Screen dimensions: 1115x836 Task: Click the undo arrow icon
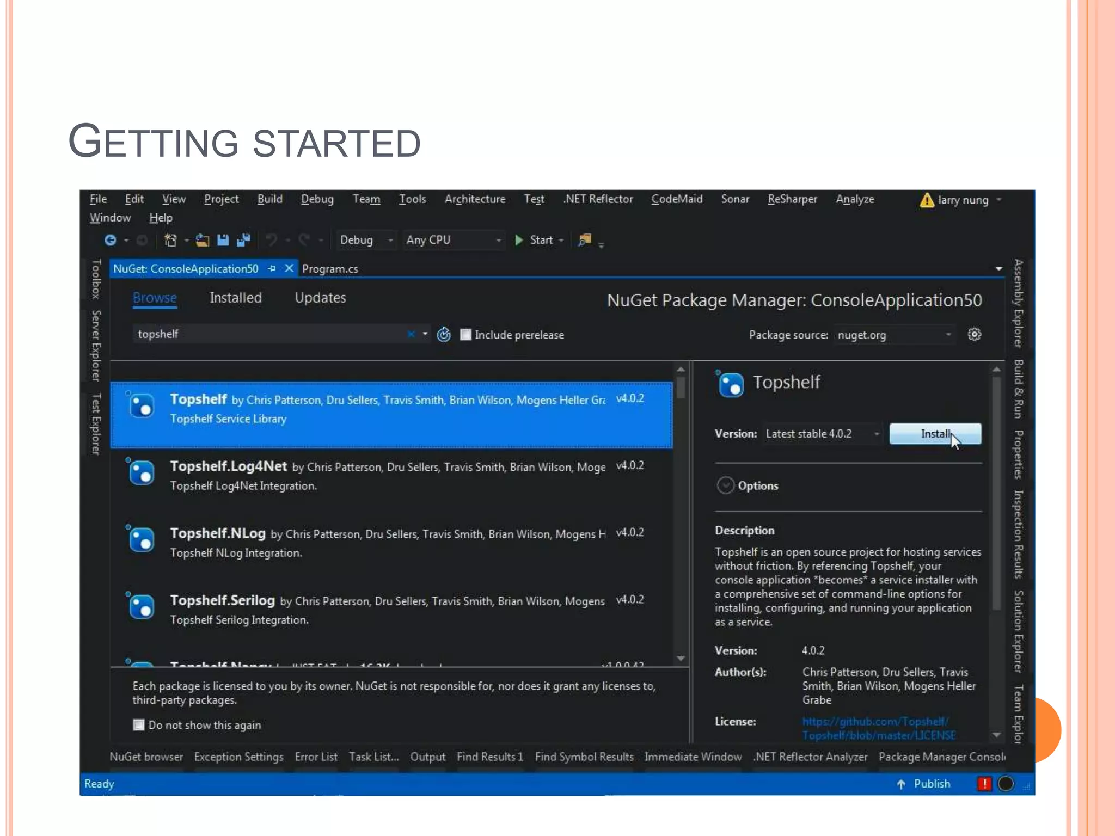271,240
